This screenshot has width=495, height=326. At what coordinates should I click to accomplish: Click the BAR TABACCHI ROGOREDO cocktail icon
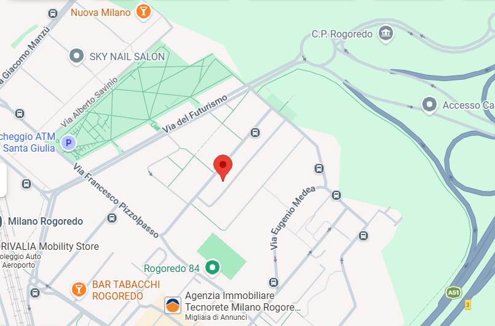pyautogui.click(x=79, y=289)
